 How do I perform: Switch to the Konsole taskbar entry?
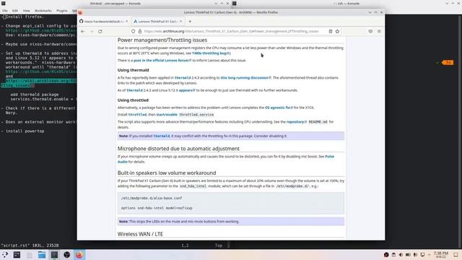click(54, 255)
